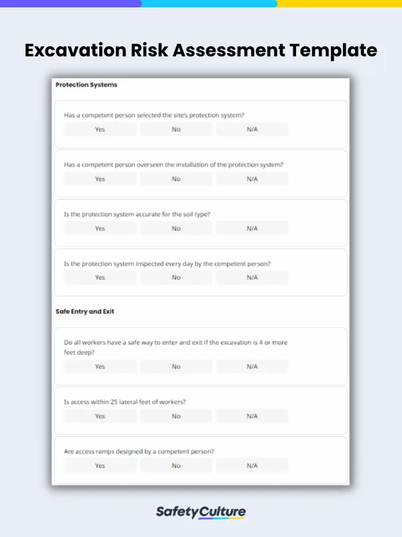Mark No for access ramps design question
The width and height of the screenshot is (402, 537).
click(176, 466)
